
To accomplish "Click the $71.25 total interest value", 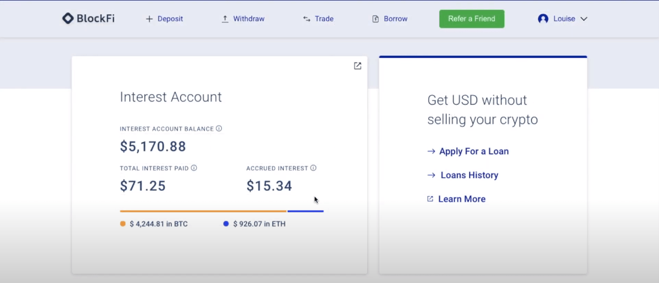I will pos(143,186).
